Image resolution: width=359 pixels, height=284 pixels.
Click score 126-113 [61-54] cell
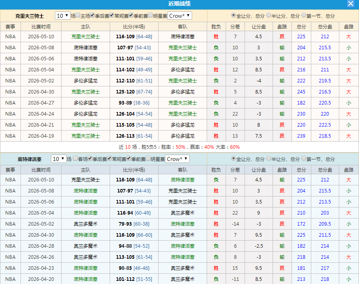[x=134, y=136]
